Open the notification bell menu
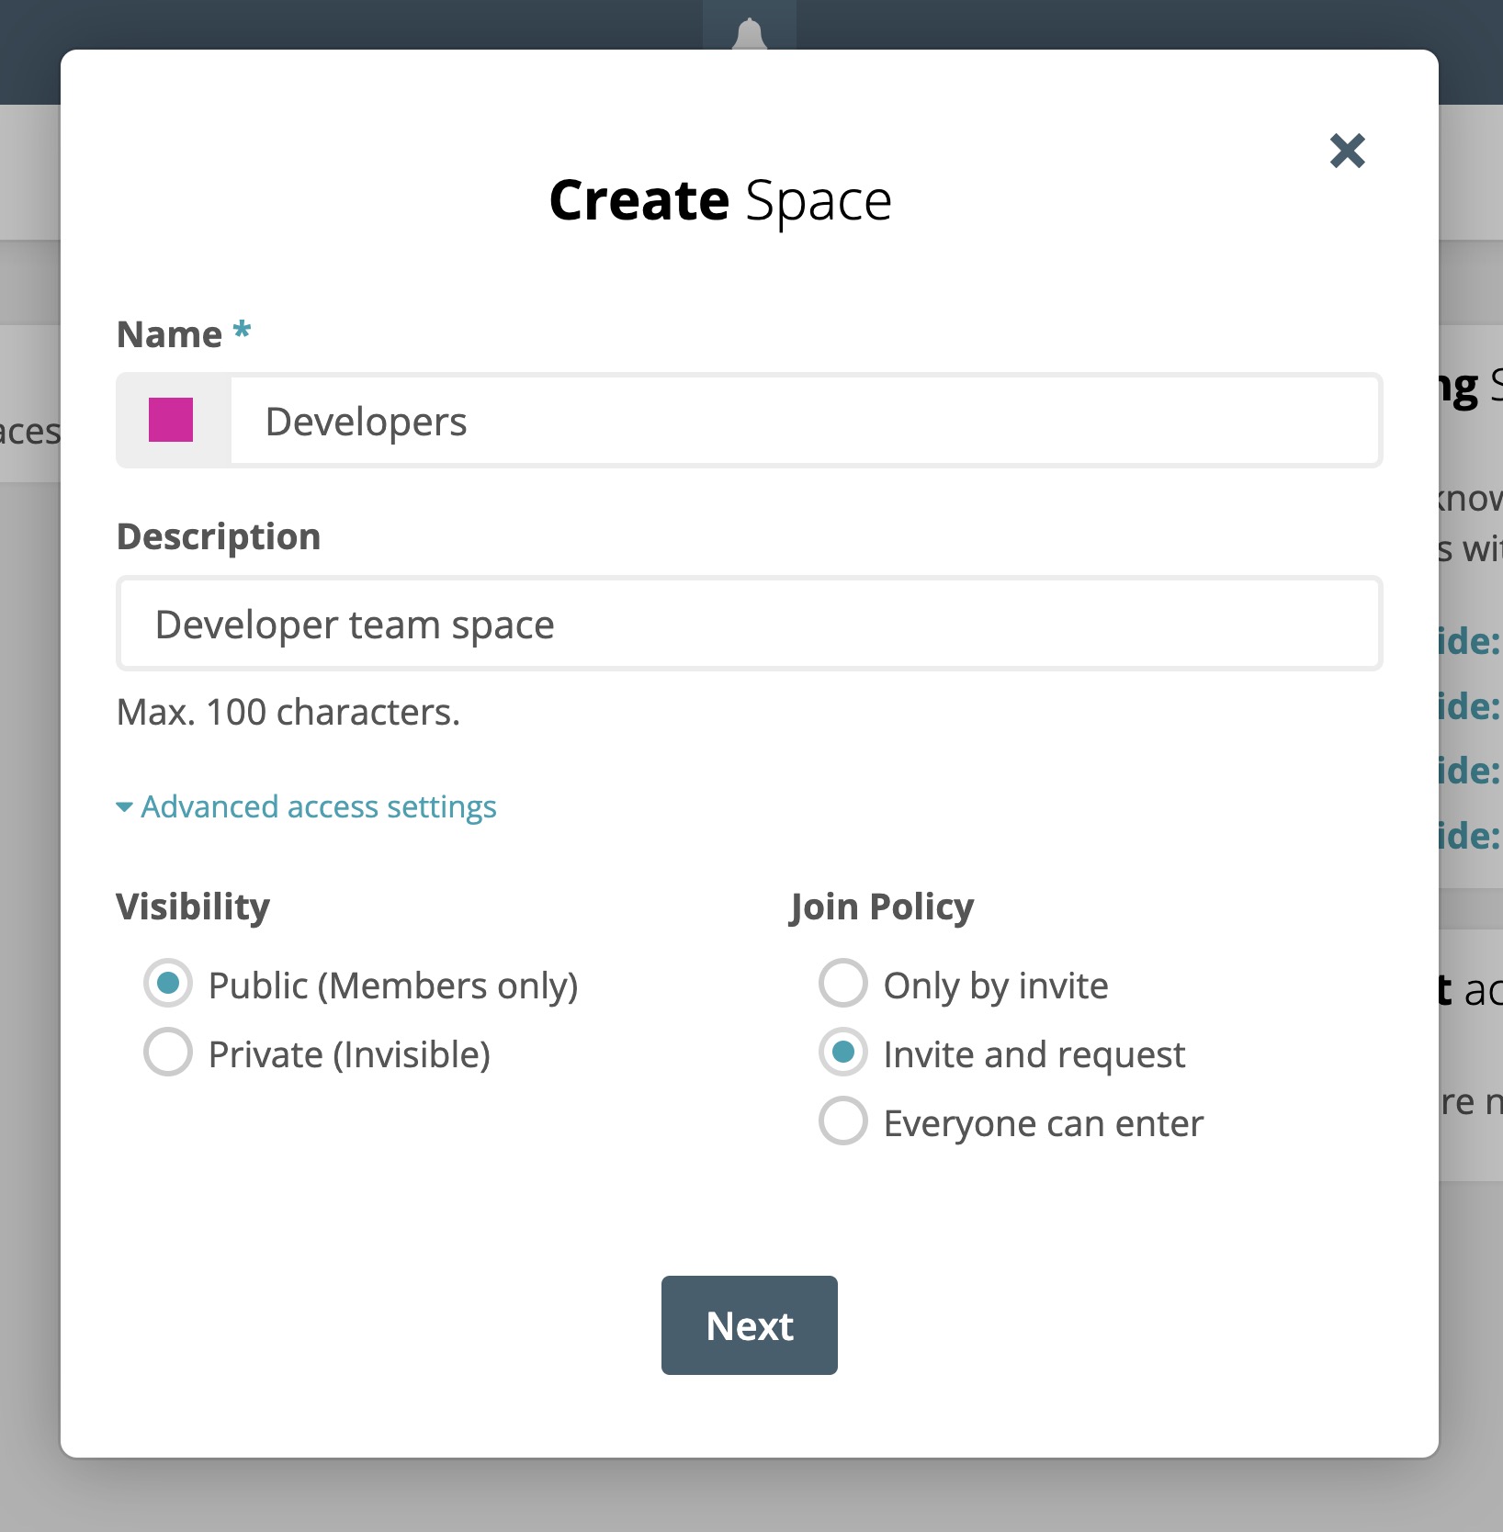The image size is (1503, 1532). point(749,28)
